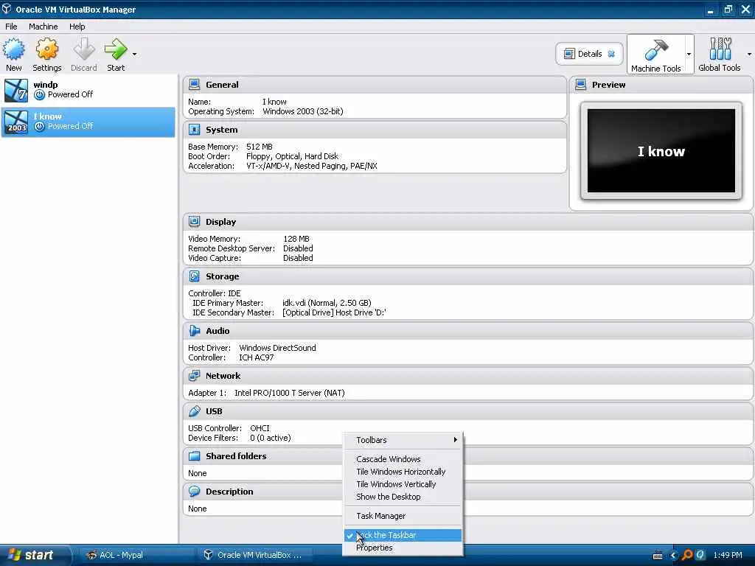Click the I know preview thumbnail

(661, 150)
